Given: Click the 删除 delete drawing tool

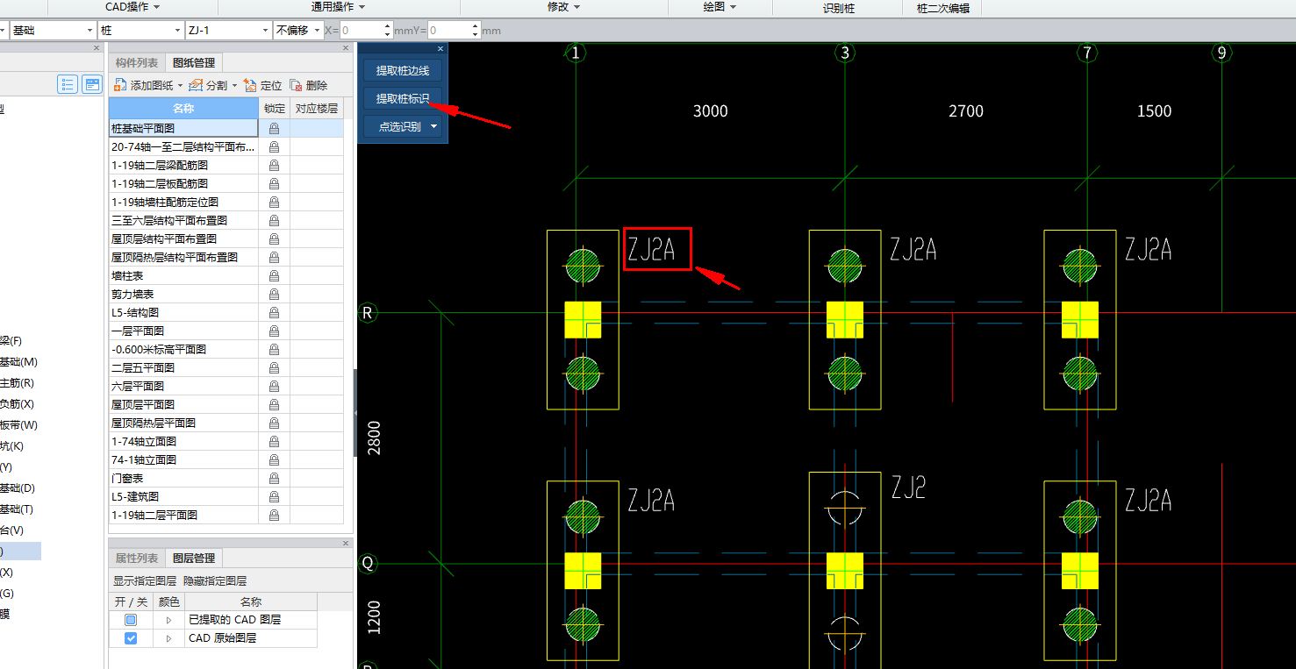Looking at the screenshot, I should coord(309,85).
